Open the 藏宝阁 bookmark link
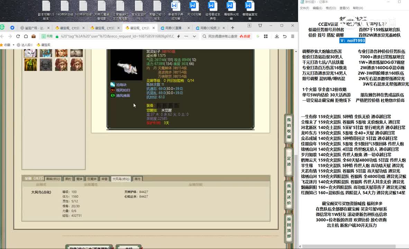This screenshot has width=409, height=249. pyautogui.click(x=44, y=45)
